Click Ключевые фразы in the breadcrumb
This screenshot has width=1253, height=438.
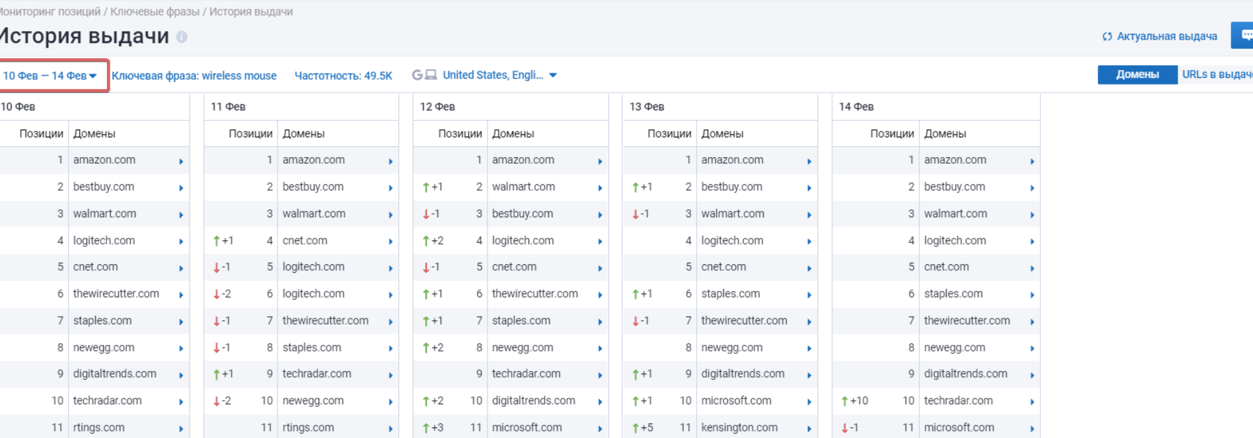click(x=155, y=12)
